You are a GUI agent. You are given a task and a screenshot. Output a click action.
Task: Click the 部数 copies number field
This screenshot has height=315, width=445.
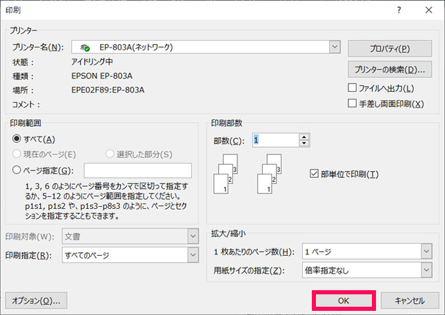[x=275, y=140]
